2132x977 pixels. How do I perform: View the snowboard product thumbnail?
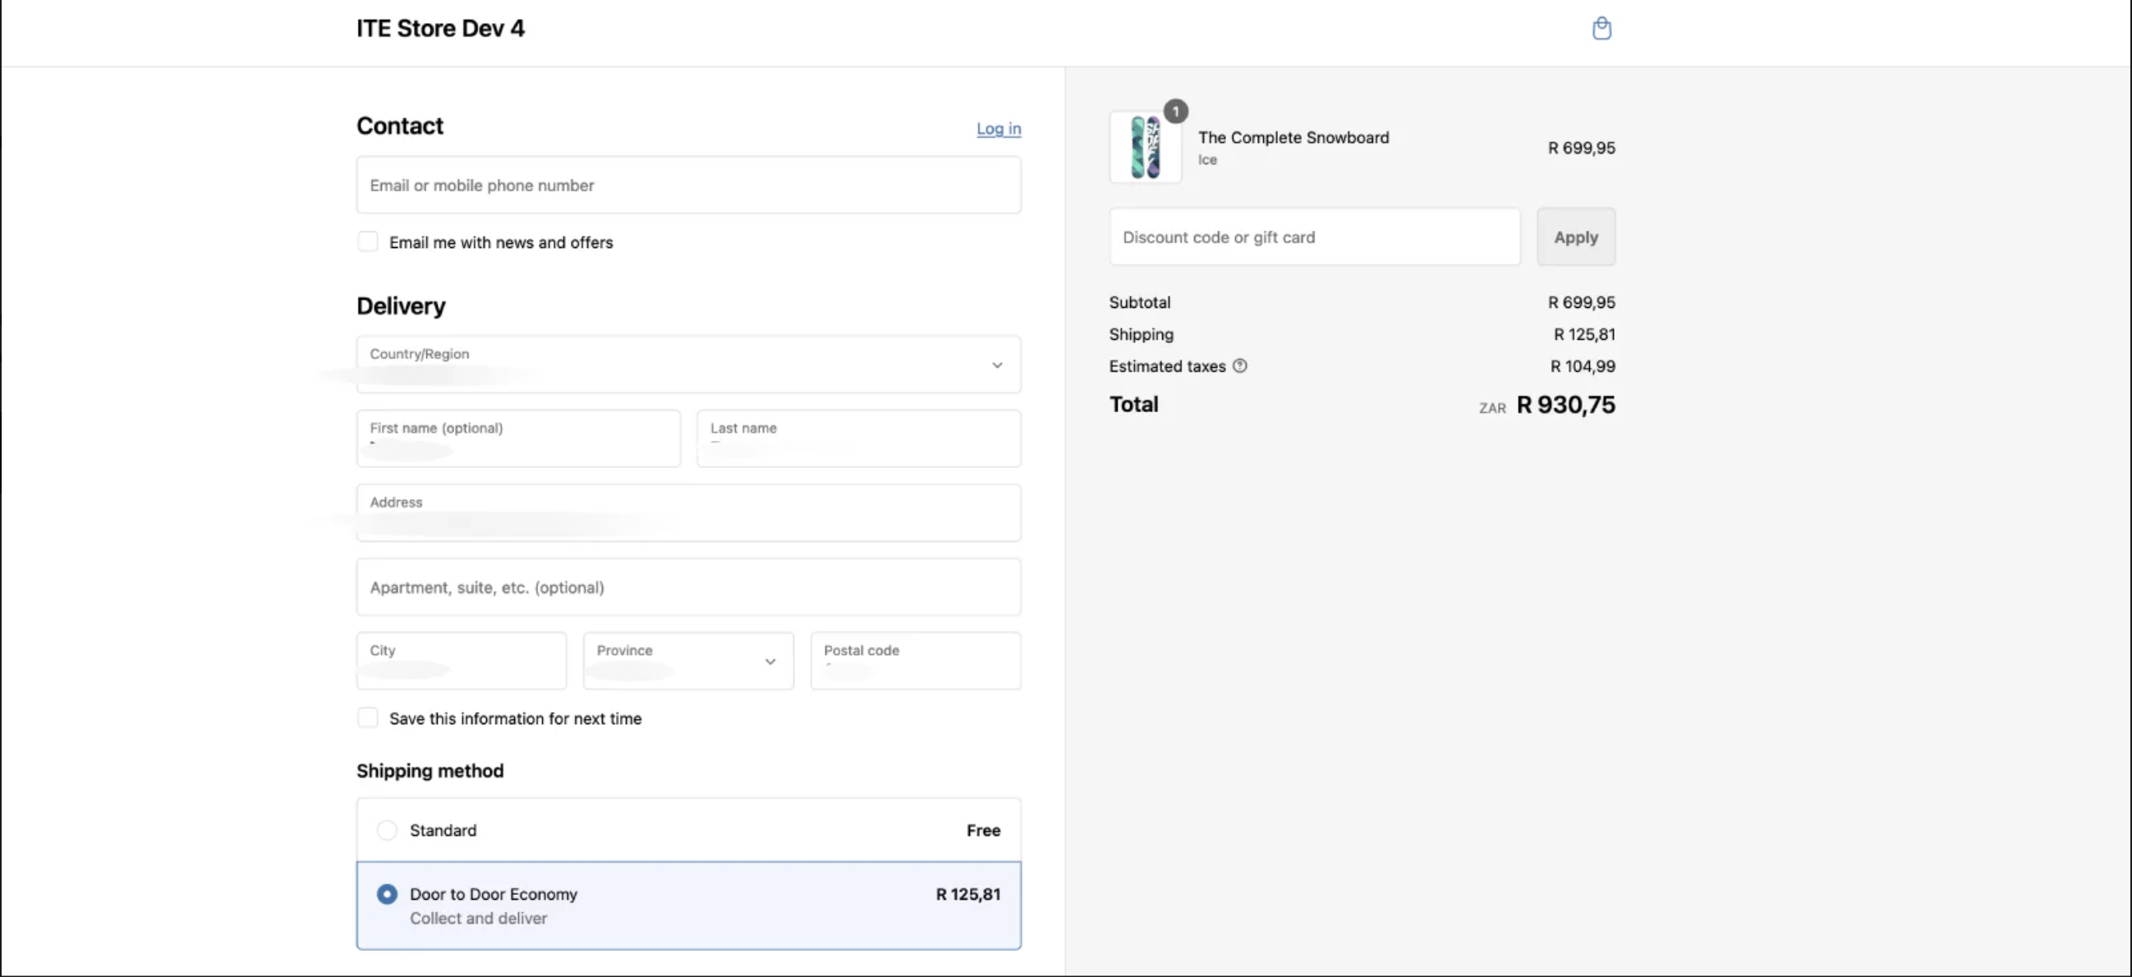[1146, 146]
